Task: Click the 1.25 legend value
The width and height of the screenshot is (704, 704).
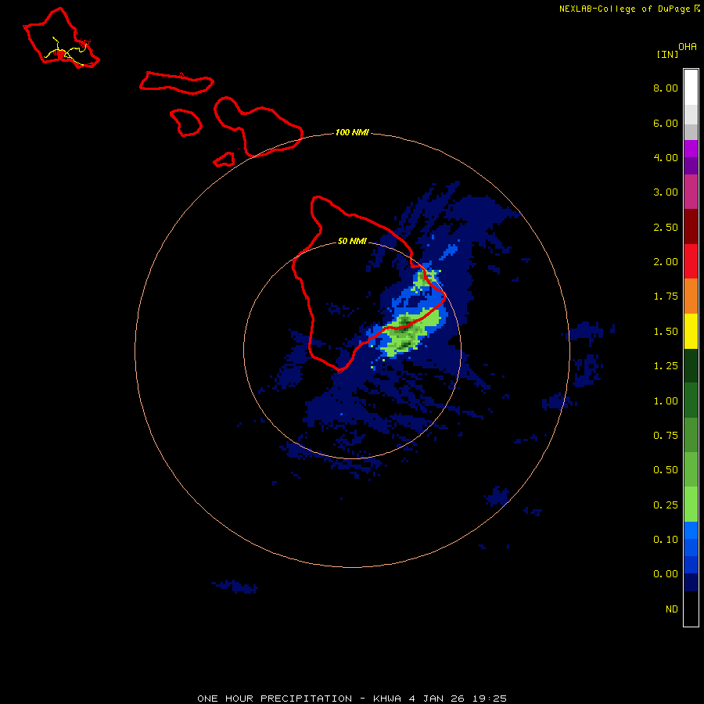Action: [x=666, y=366]
